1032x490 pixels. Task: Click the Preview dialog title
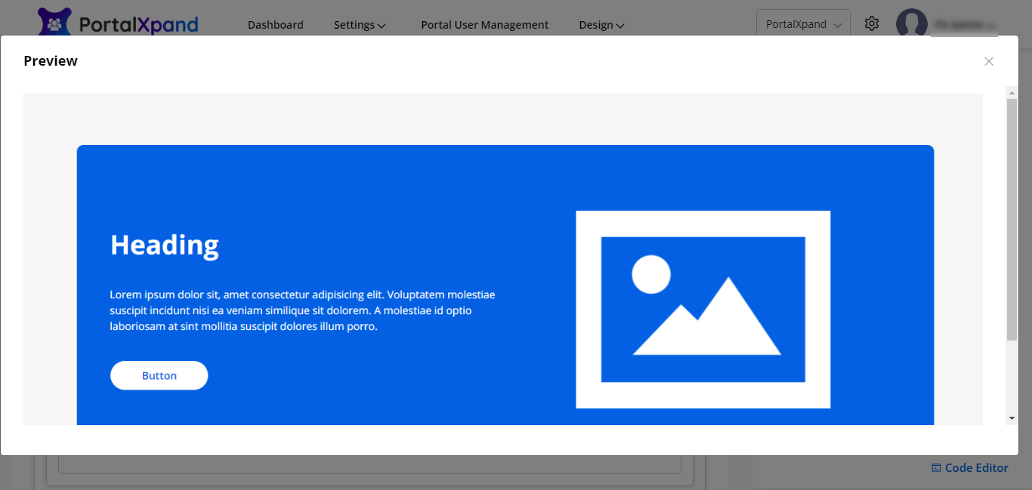click(51, 61)
